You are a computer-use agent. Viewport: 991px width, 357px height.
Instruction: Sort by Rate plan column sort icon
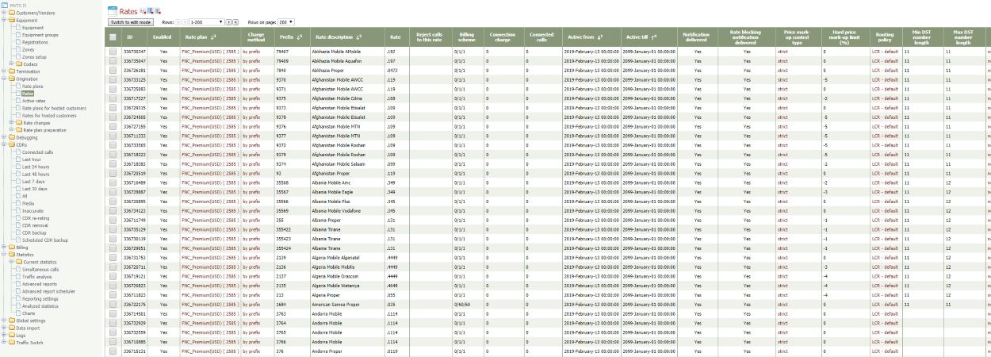pyautogui.click(x=215, y=37)
